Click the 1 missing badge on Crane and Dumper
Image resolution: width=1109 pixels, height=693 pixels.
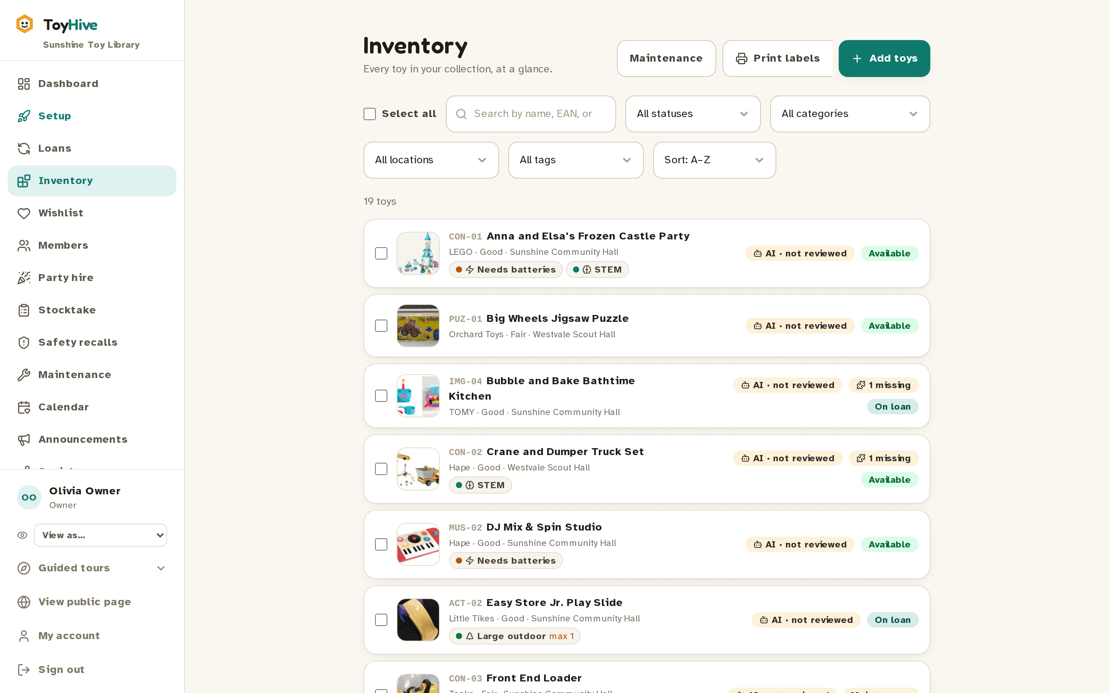(x=883, y=458)
